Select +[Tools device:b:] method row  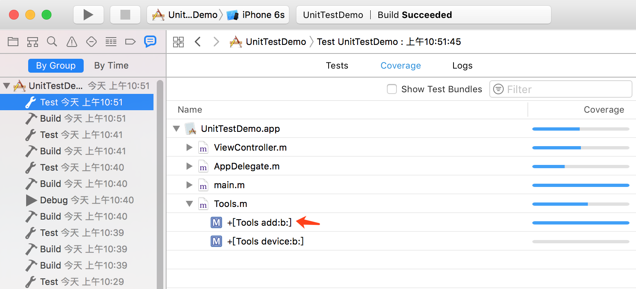[401, 241]
